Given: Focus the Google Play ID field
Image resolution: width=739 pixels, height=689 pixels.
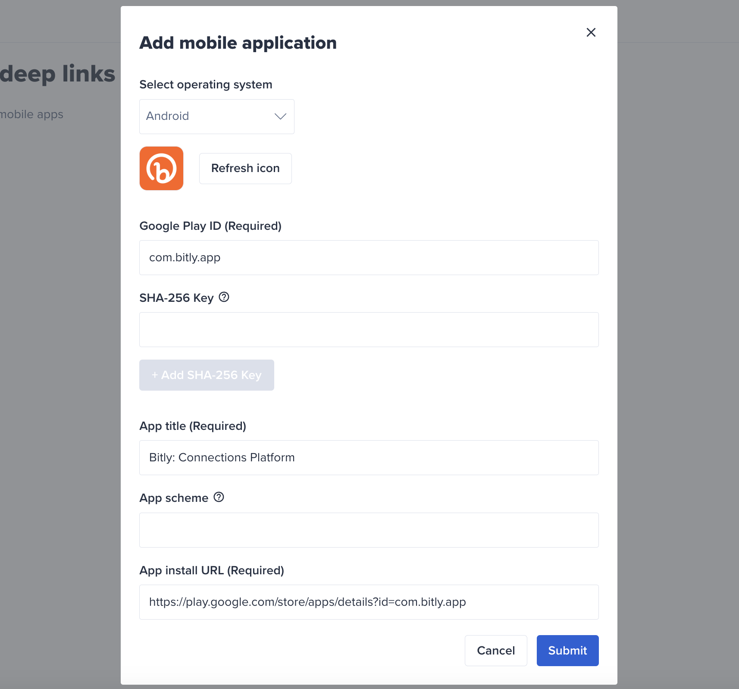Looking at the screenshot, I should click(x=369, y=257).
